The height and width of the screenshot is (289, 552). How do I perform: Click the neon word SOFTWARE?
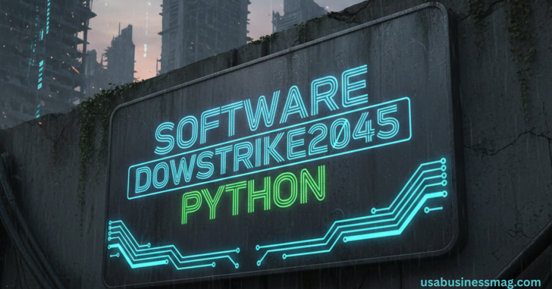coord(261,110)
